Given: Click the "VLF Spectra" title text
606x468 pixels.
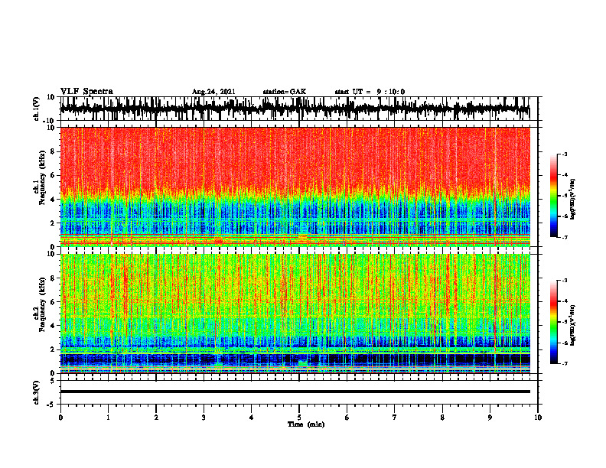Looking at the screenshot, I should pyautogui.click(x=86, y=92).
